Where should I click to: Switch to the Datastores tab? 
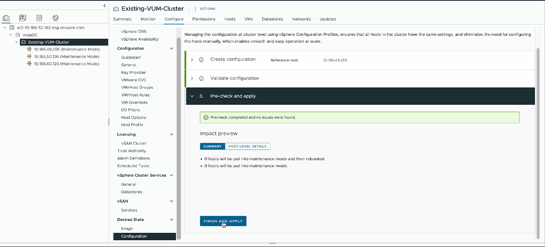pyautogui.click(x=272, y=19)
